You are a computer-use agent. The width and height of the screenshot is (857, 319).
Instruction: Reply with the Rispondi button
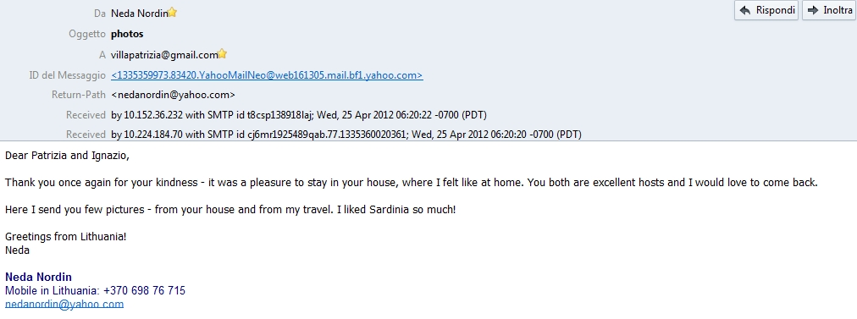[x=767, y=10]
